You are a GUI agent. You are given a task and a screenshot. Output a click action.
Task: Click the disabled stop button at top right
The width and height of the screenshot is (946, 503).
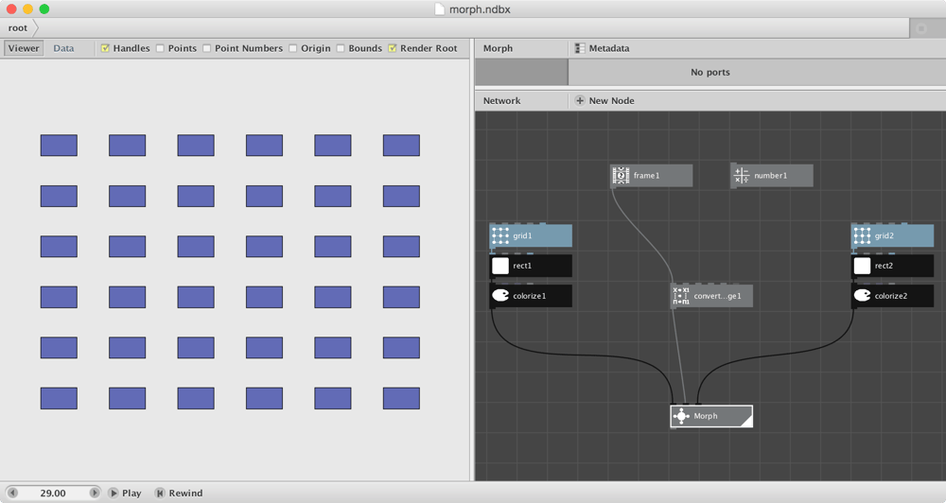point(921,28)
